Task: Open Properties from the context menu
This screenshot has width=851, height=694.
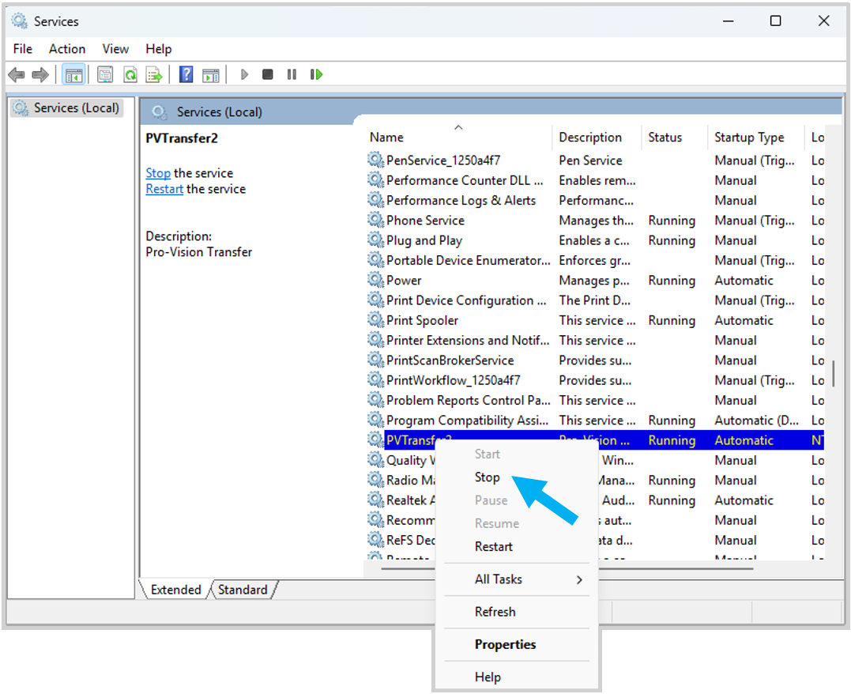Action: pos(505,644)
